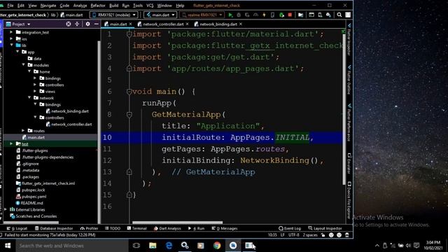Open Chrome from the taskbar

tap(217, 246)
